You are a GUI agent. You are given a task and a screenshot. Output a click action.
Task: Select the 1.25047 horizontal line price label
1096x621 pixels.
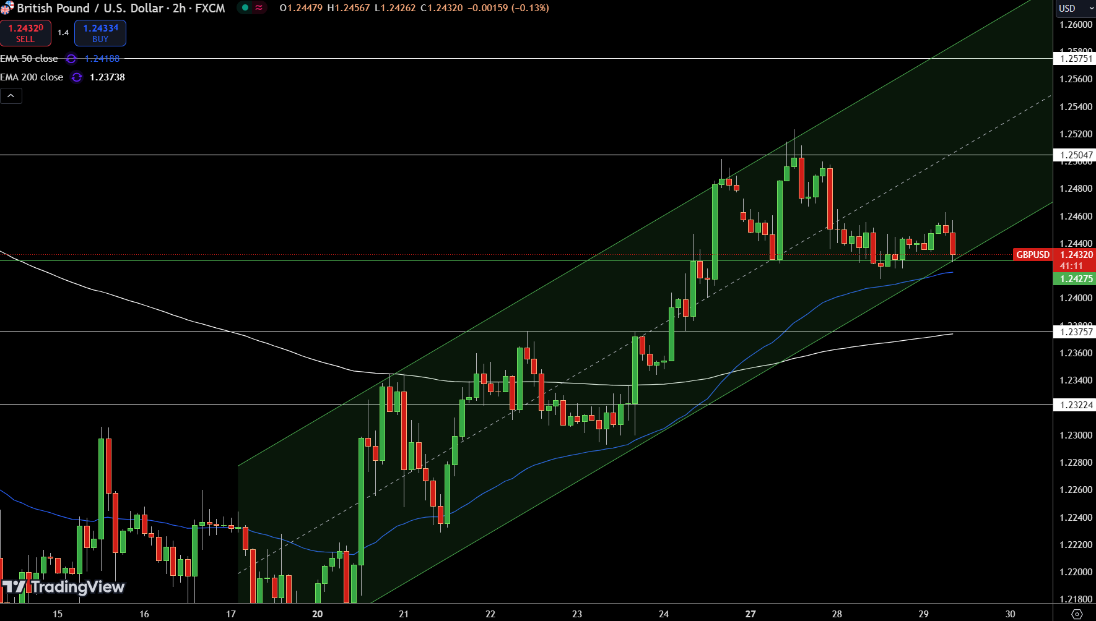click(x=1075, y=155)
